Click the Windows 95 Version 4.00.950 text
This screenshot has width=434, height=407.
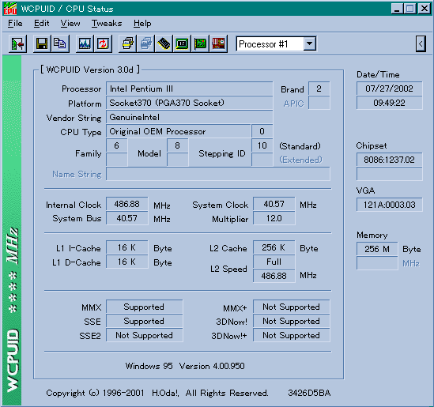click(x=185, y=366)
